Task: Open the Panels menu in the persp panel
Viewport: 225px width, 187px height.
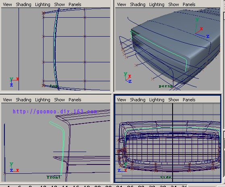Action: point(189,4)
